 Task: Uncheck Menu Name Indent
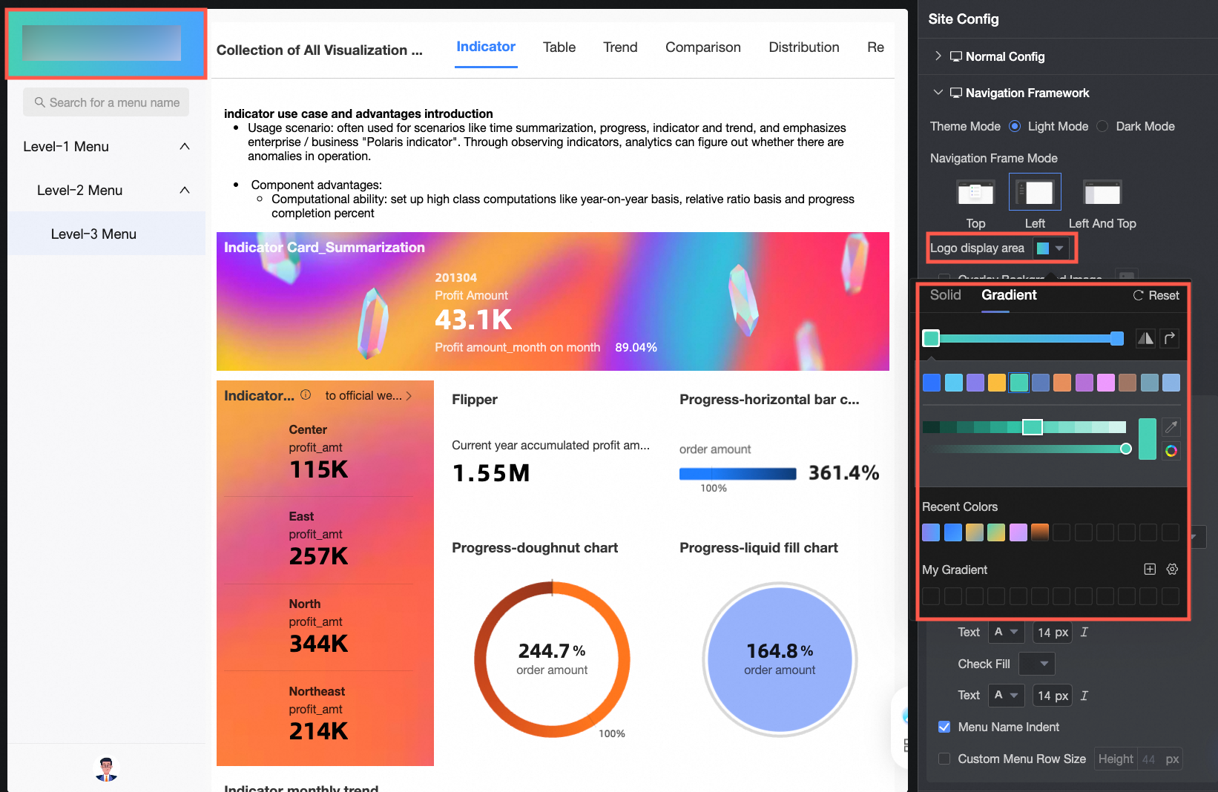[x=944, y=727]
